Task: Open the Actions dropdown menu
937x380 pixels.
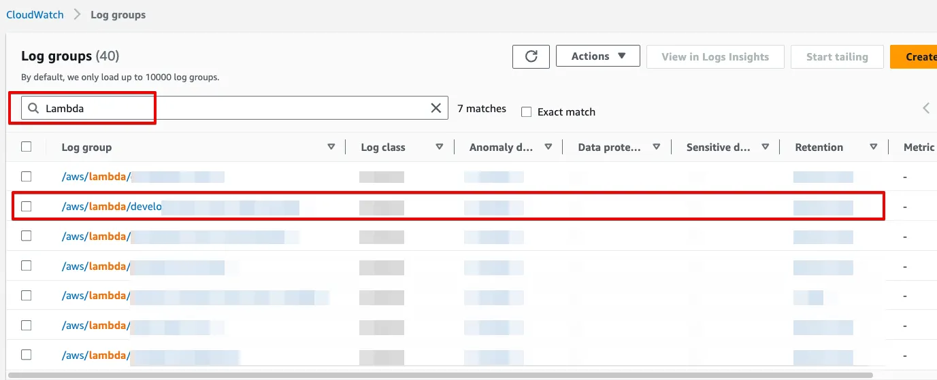Action: 598,56
